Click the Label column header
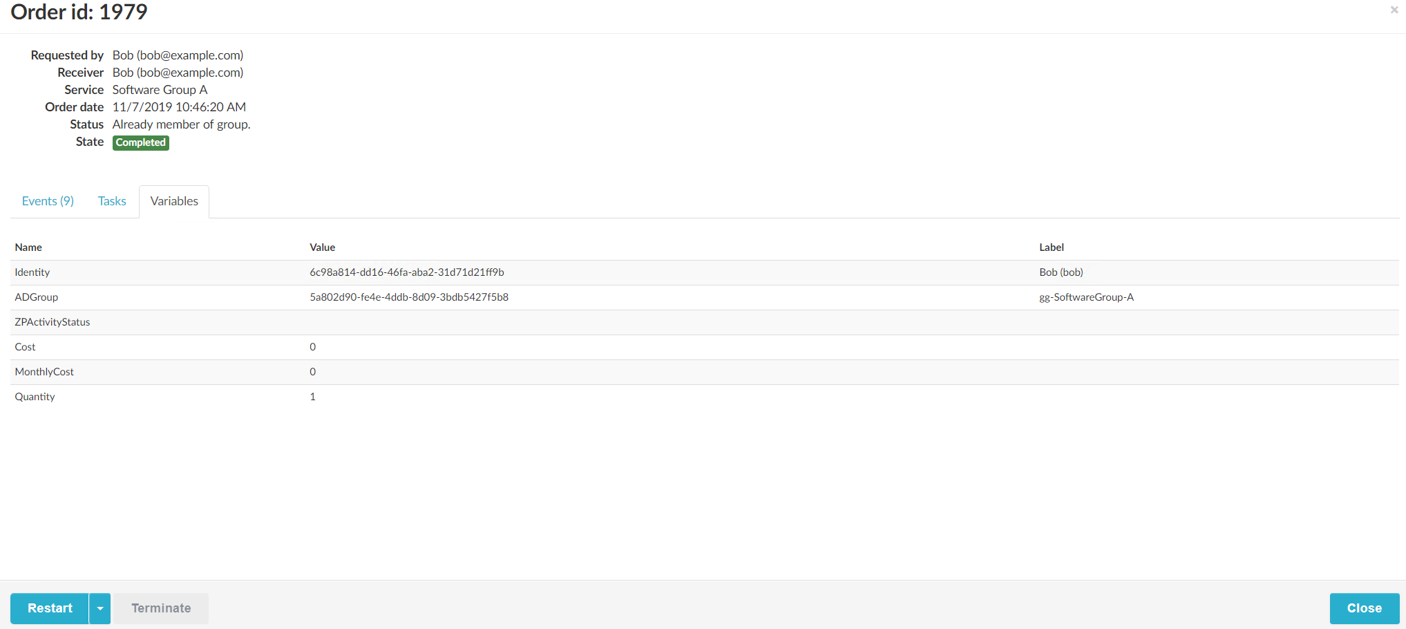Viewport: 1406px width, 629px height. pos(1051,247)
